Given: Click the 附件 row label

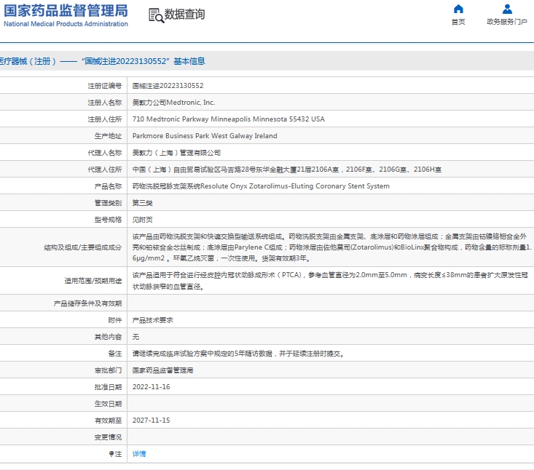Looking at the screenshot, I should click(x=115, y=320).
